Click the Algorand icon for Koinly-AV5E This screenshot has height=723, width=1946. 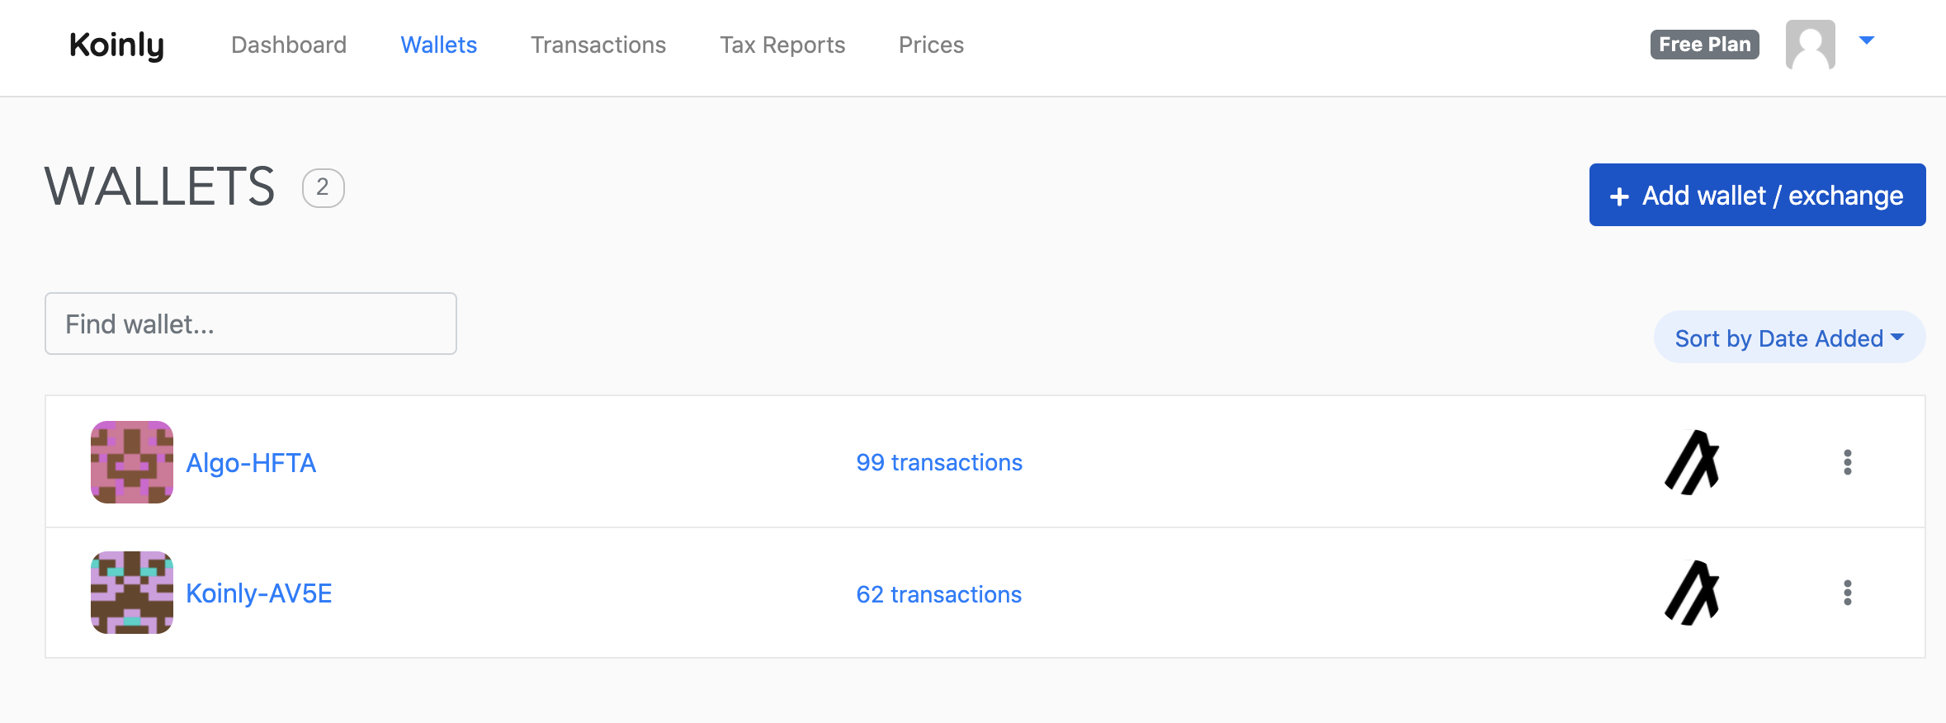pyautogui.click(x=1692, y=593)
